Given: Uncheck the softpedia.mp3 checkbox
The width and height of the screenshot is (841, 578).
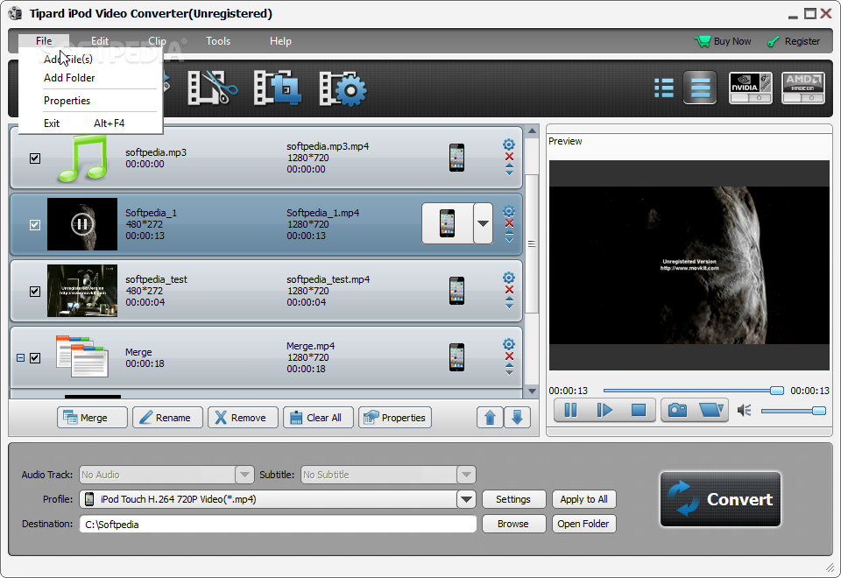Looking at the screenshot, I should tap(35, 159).
